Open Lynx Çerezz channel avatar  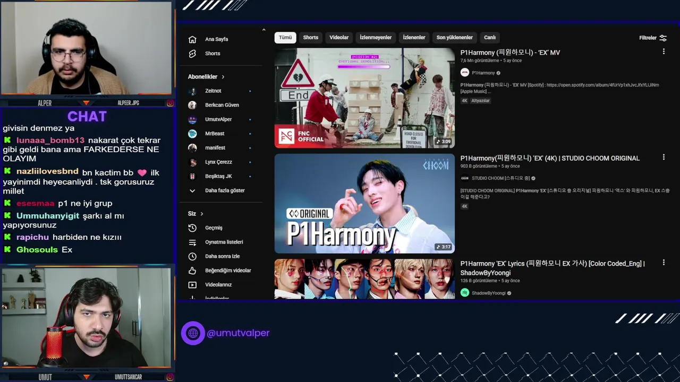click(192, 162)
